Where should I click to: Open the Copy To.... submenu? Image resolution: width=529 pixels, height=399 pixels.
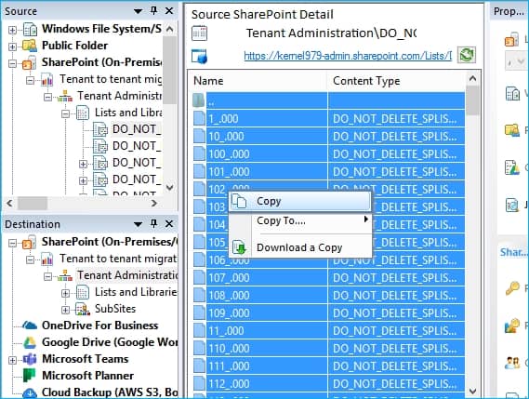tap(299, 220)
